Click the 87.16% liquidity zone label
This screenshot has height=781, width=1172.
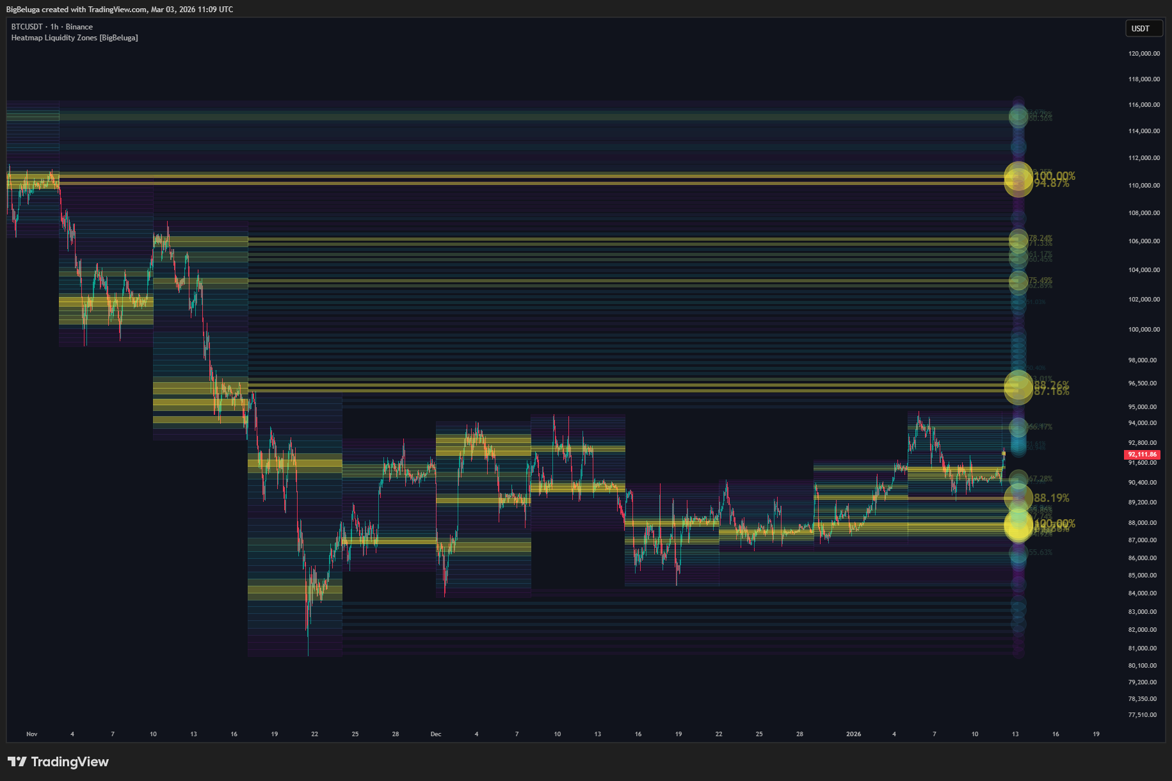click(1052, 391)
